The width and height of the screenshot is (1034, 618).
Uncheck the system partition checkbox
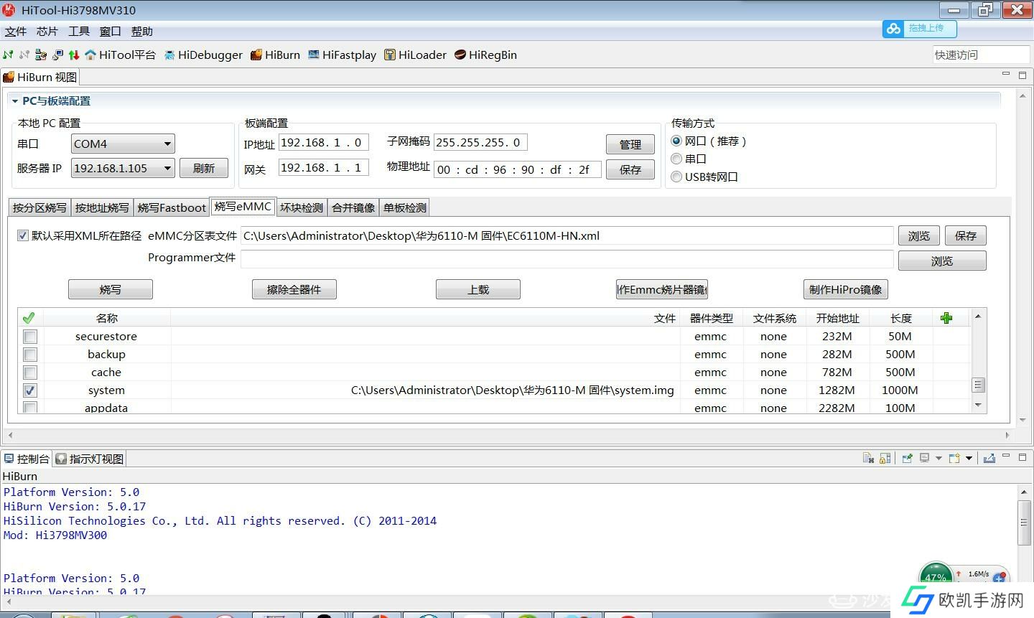(x=30, y=390)
